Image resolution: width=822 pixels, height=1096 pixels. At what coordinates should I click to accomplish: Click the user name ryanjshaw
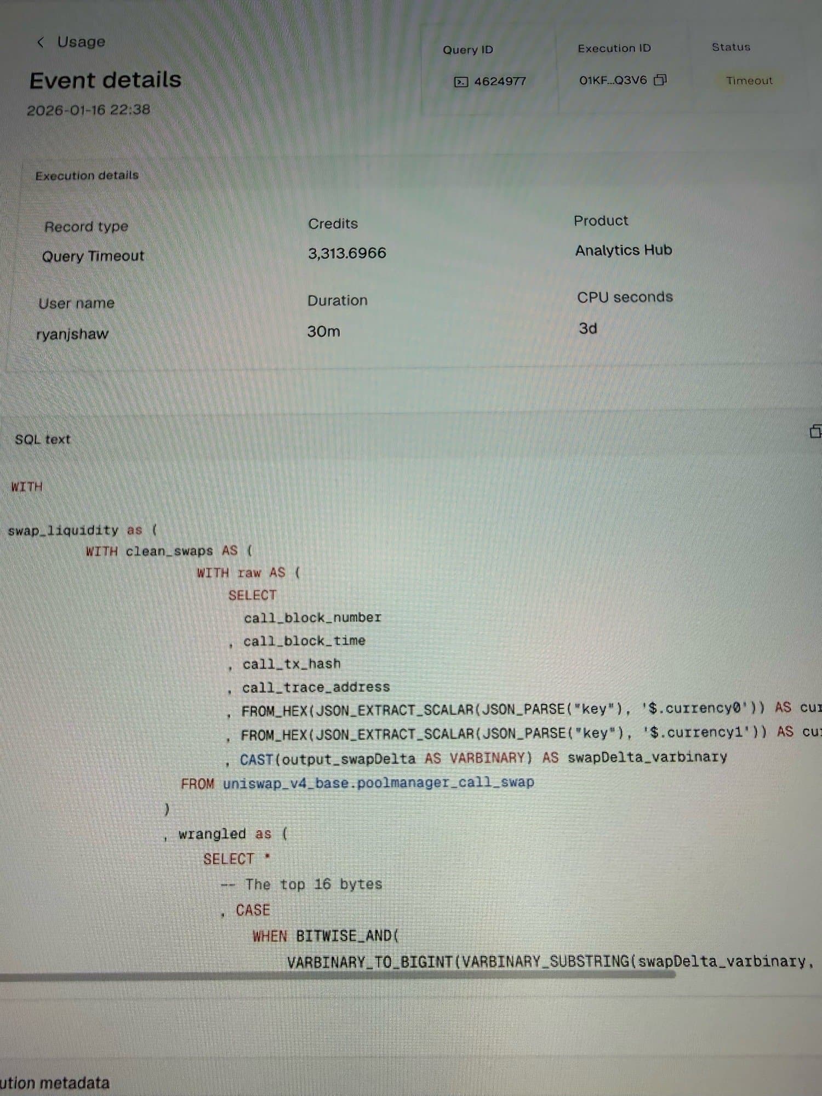click(x=72, y=334)
